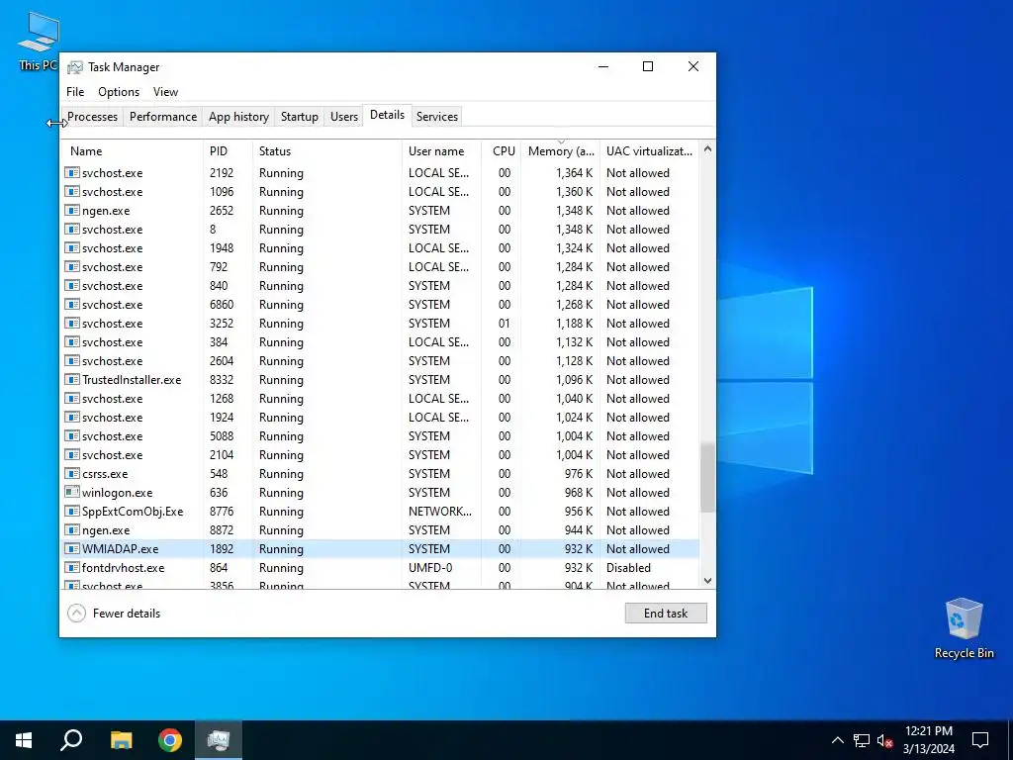Click the ngen.exe icon for PID 2652
The width and height of the screenshot is (1013, 760).
point(72,211)
